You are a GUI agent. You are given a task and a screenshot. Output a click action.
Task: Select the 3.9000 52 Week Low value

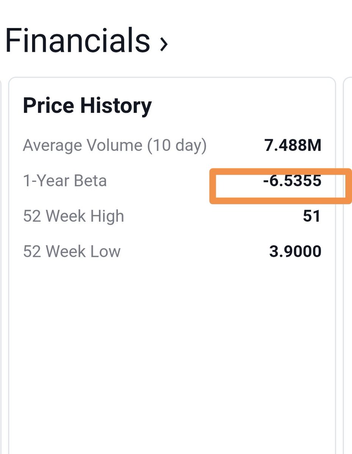pyautogui.click(x=295, y=252)
